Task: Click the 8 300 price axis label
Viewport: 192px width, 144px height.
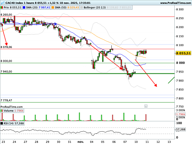Action: (x=180, y=9)
